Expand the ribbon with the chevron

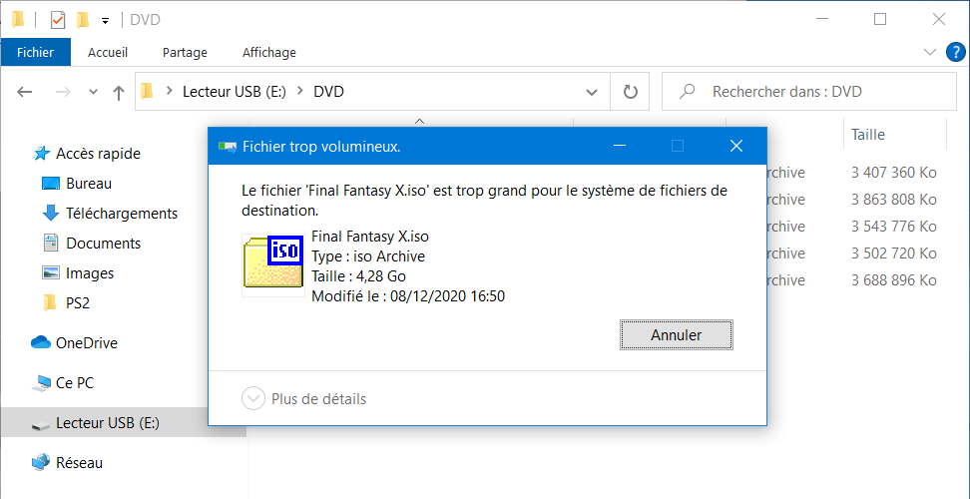930,53
